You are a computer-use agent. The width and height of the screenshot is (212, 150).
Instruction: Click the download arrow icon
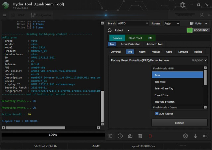coord(195,136)
